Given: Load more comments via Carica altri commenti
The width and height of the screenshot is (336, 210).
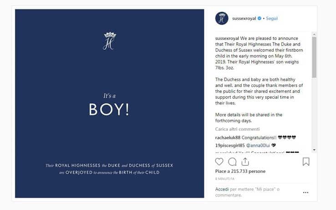Looking at the screenshot, I should (x=237, y=129).
